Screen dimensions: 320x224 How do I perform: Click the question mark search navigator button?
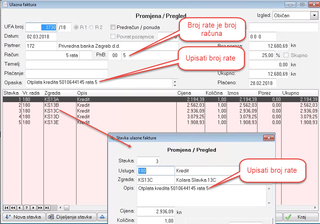click(27, 208)
